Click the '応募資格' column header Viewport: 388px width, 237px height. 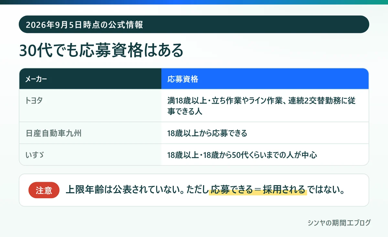point(265,79)
